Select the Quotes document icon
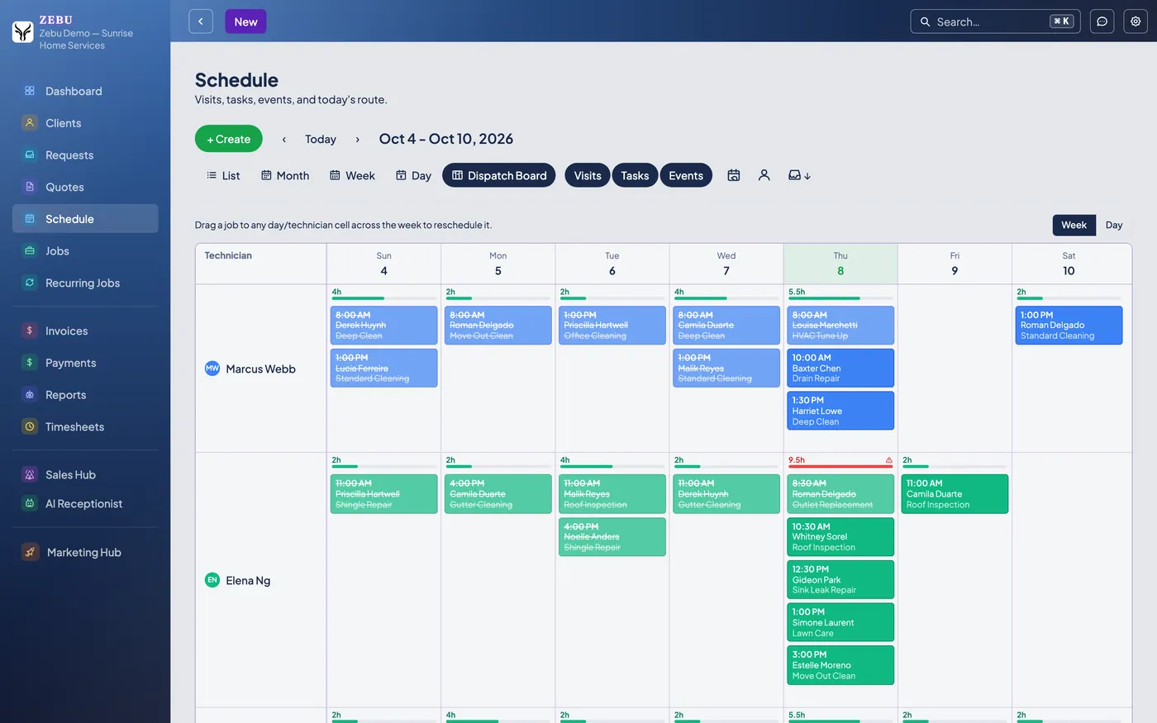This screenshot has height=723, width=1157. (30, 187)
